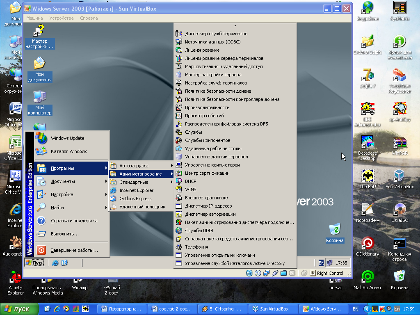Expand Документы submenu in Start menu
The image size is (420, 315).
click(72, 181)
